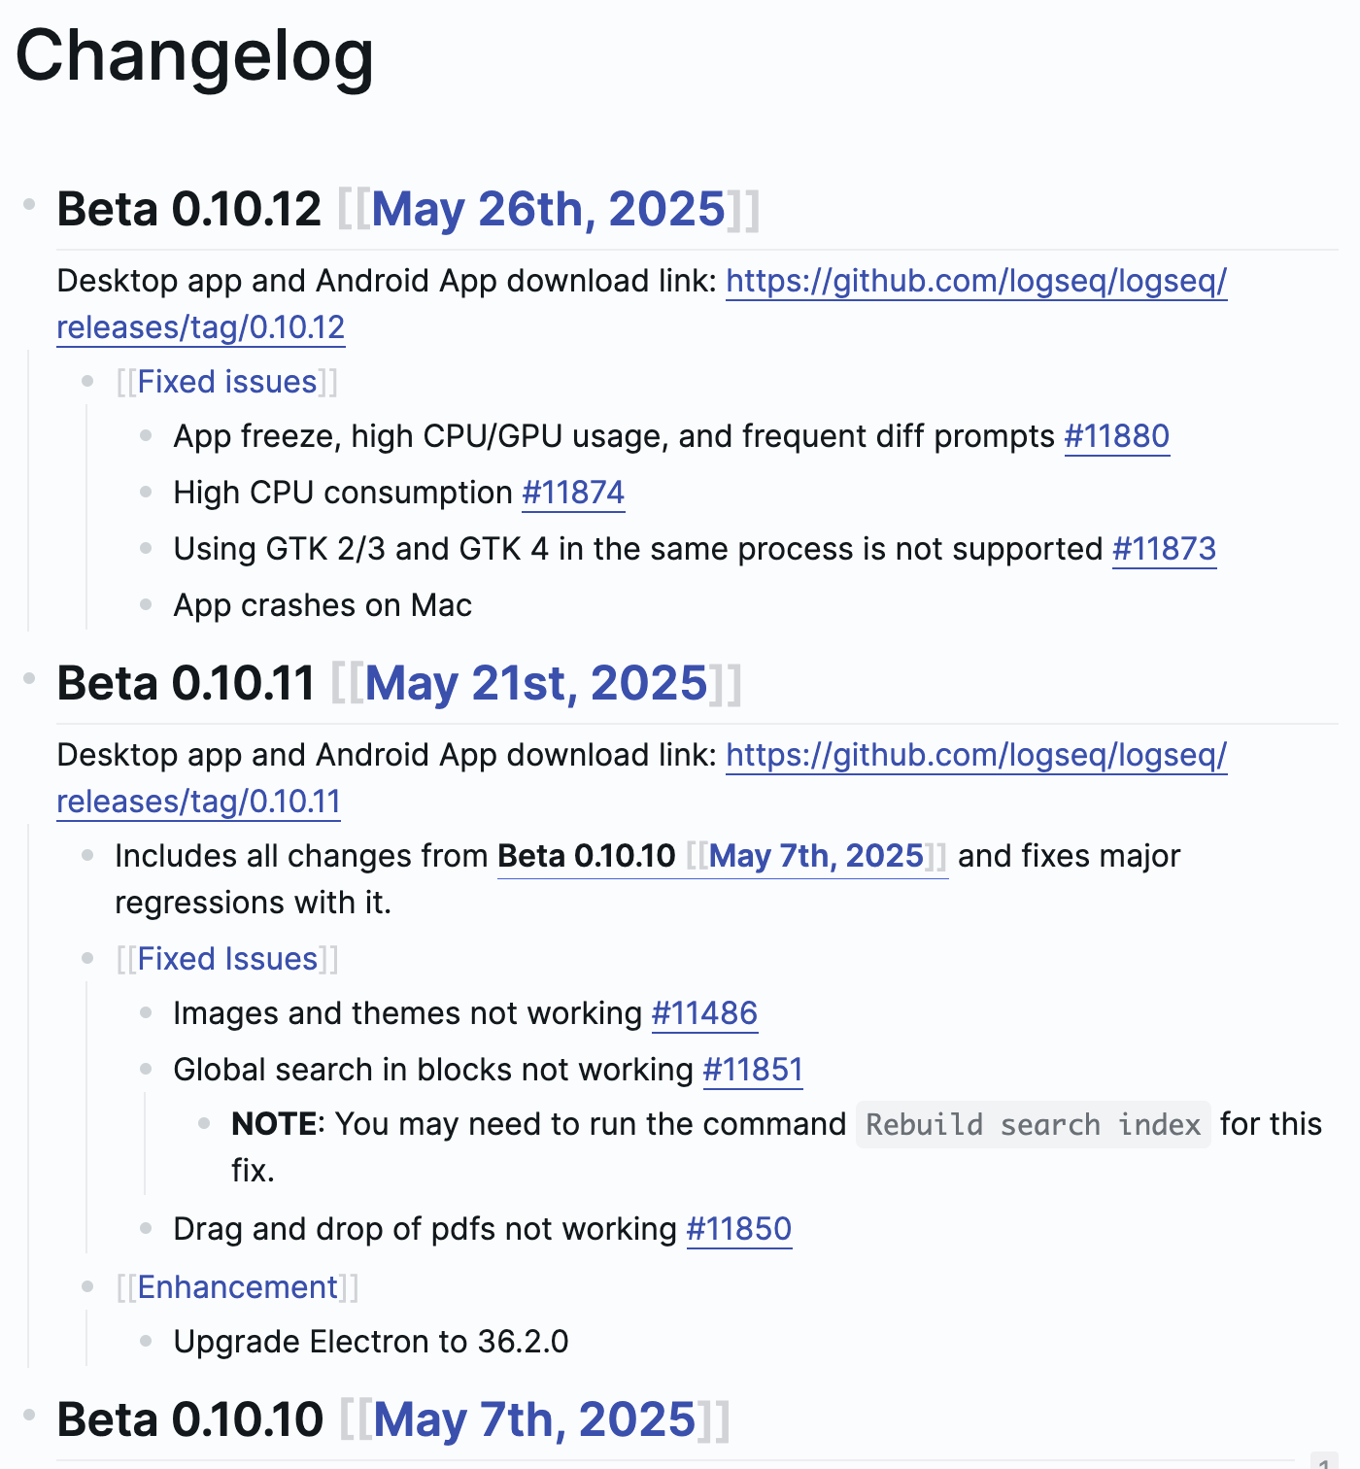Click bullet beside Upgrade Electron to 36.2.0
The width and height of the screenshot is (1360, 1469).
[x=146, y=1341]
